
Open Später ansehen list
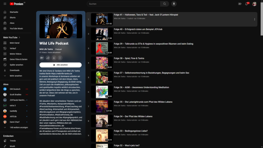pyautogui.click(x=16, y=65)
